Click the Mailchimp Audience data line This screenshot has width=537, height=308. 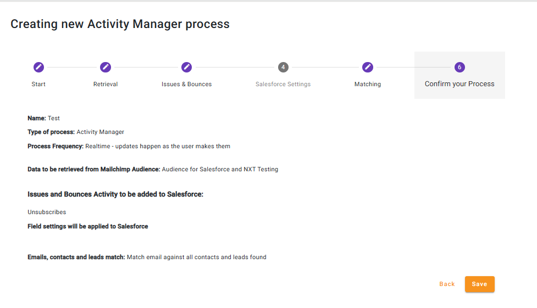pos(153,169)
